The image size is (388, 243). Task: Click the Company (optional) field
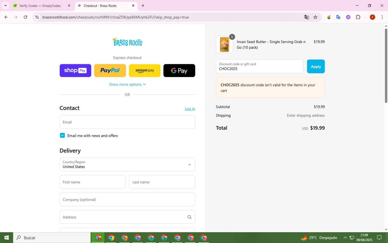pyautogui.click(x=127, y=199)
